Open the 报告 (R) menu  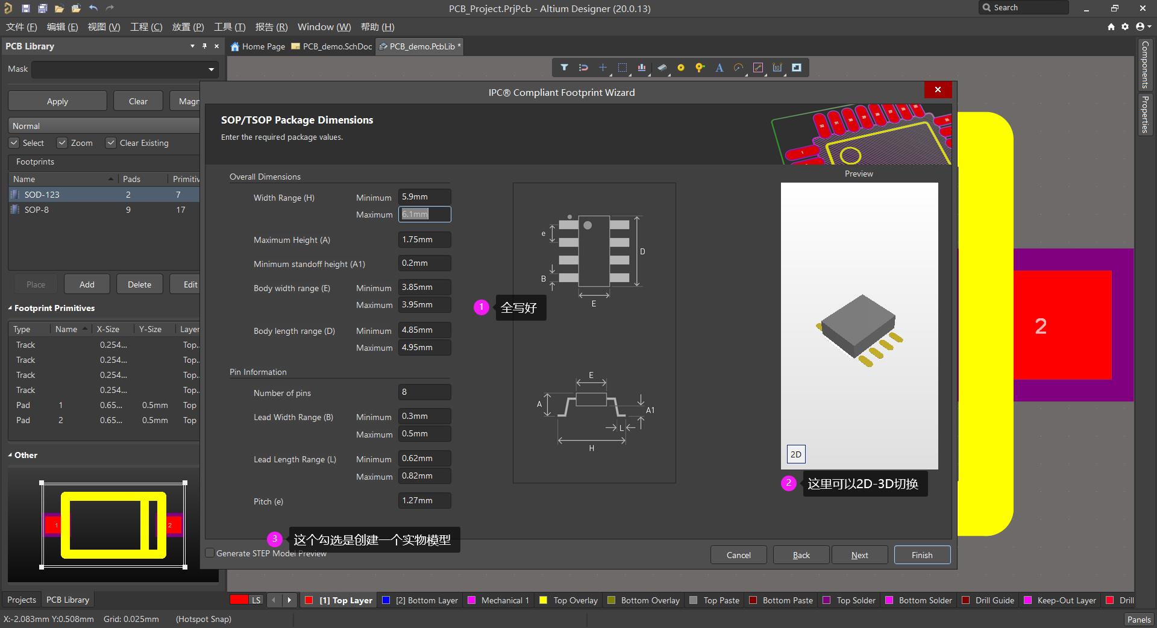271,27
